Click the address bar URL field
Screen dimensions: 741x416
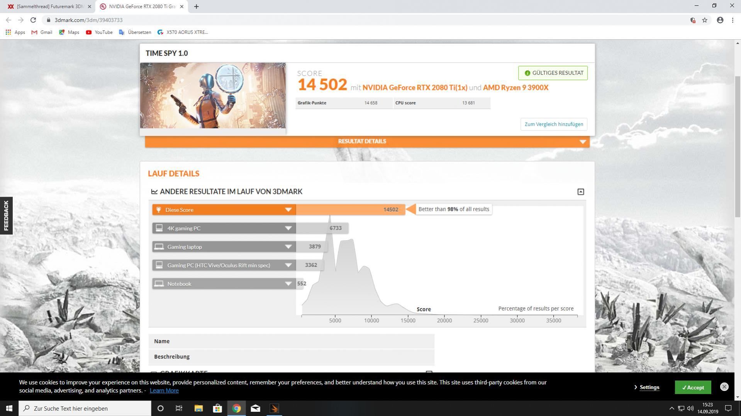tap(367, 20)
